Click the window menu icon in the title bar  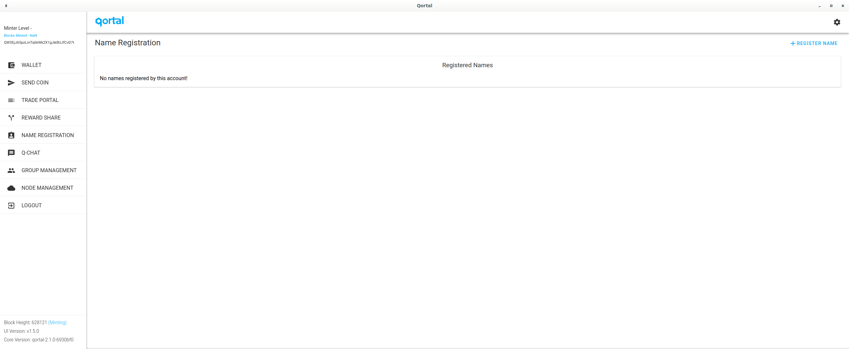[x=6, y=6]
